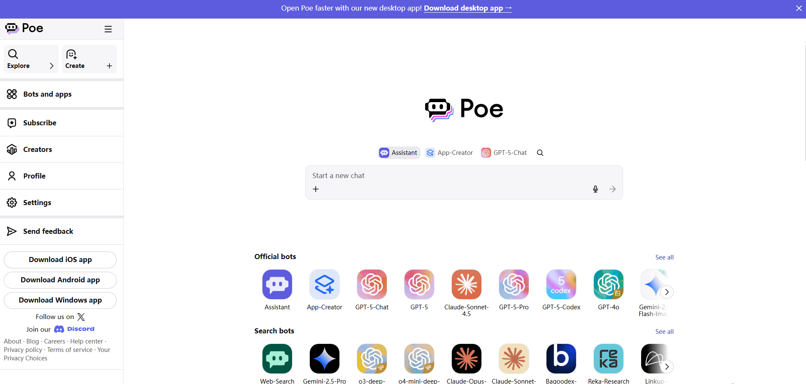The width and height of the screenshot is (806, 384).
Task: Open the Claude-Sonnet-4.5 bot icon
Action: coord(467,284)
